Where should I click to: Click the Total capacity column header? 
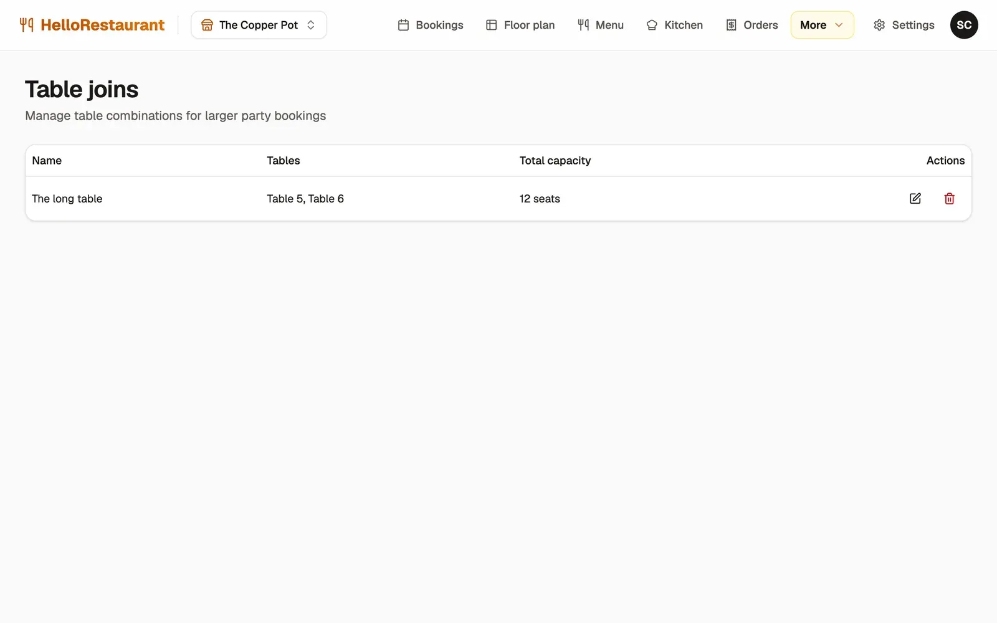[x=555, y=161]
